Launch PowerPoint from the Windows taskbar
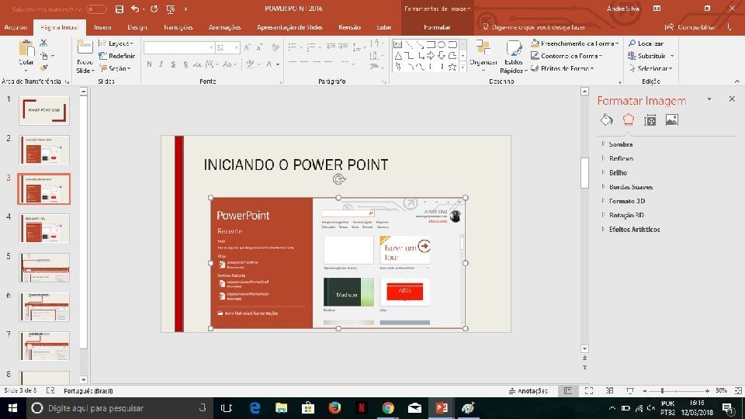 point(442,407)
